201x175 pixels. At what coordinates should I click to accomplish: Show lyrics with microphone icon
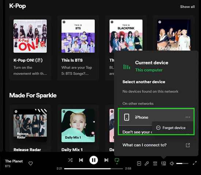point(147,163)
